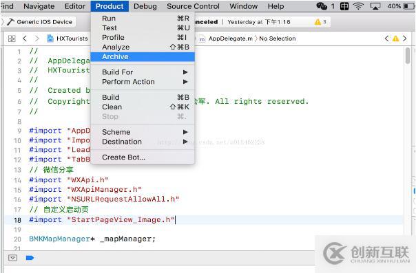Click HXTourists project in jump bar
Screen dimensions: 416x273
click(67, 39)
